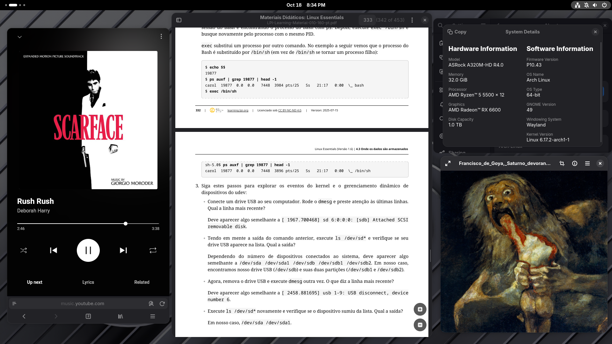
Task: Click the song progress slider handle
Action: 126,224
